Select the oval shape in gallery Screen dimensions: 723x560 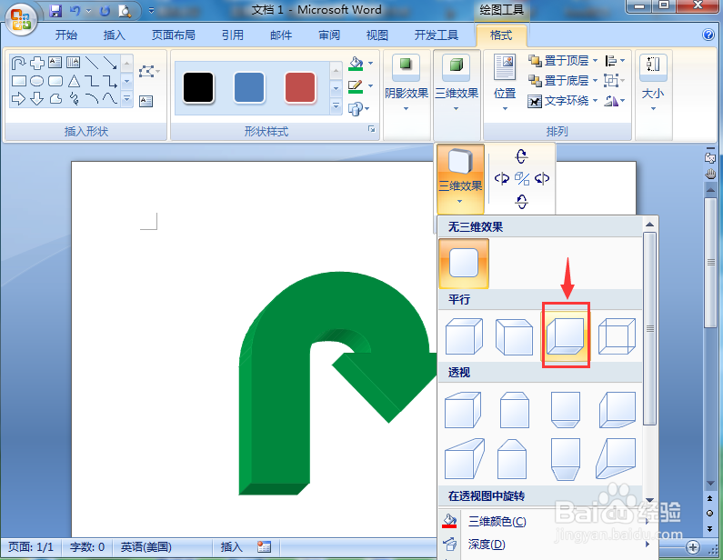(x=37, y=81)
